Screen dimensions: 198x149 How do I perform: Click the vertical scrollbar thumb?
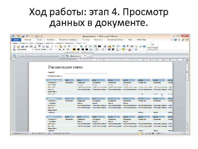tap(187, 72)
